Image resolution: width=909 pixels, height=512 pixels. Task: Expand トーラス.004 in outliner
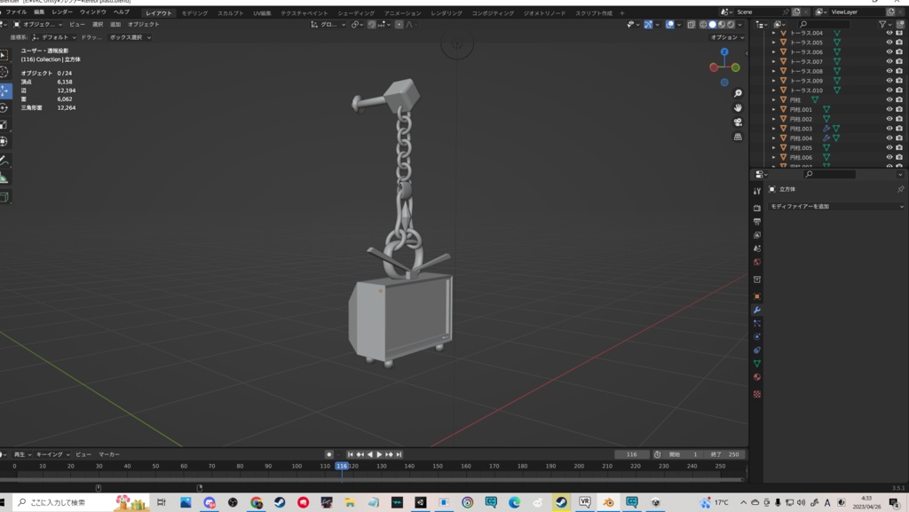click(773, 33)
